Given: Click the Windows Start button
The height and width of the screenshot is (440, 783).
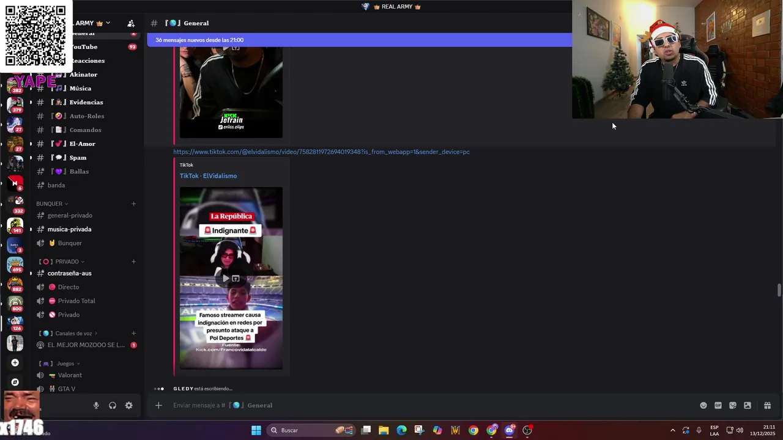Looking at the screenshot, I should tap(256, 430).
